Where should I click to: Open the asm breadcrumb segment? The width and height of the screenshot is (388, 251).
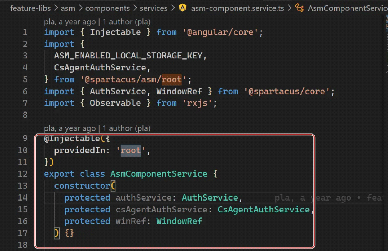(68, 8)
